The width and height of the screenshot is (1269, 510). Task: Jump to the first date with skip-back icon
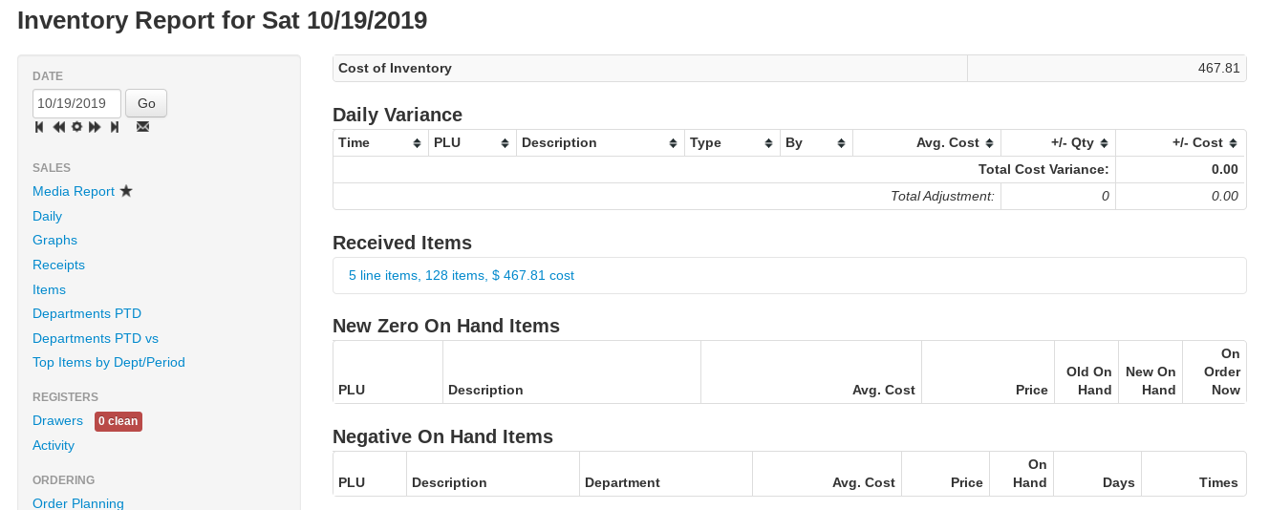click(39, 127)
